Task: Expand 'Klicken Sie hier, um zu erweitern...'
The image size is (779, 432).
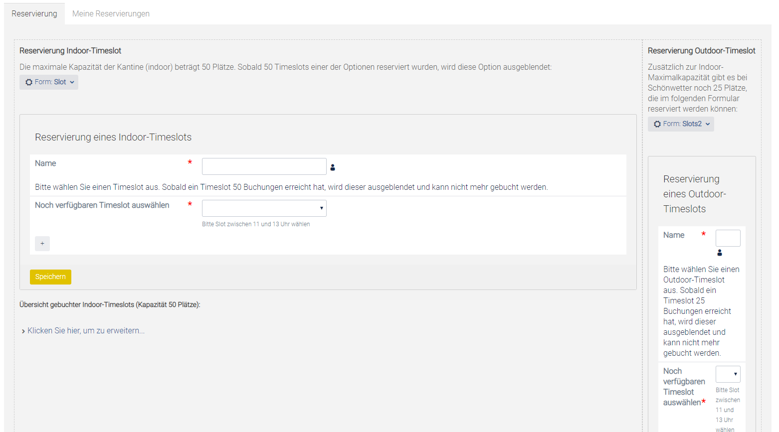Action: coord(86,331)
